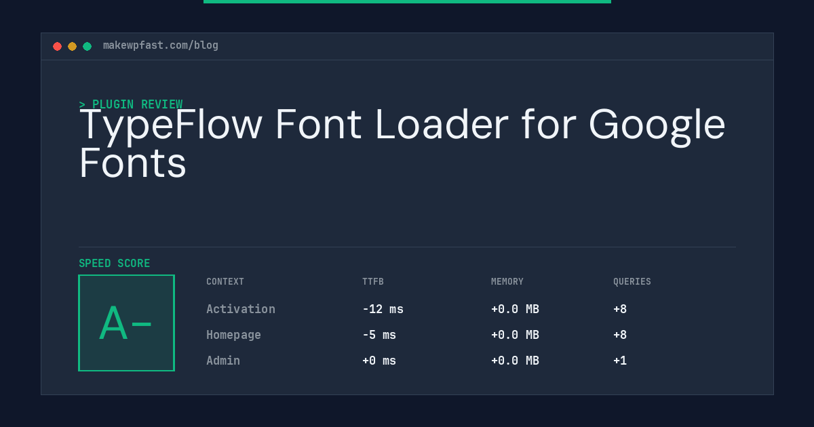Click Admin memory value +0.0 MB
814x427 pixels.
click(515, 361)
